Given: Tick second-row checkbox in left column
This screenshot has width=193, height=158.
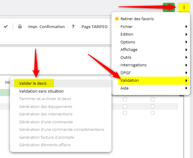Looking at the screenshot, I should click(125, 106).
